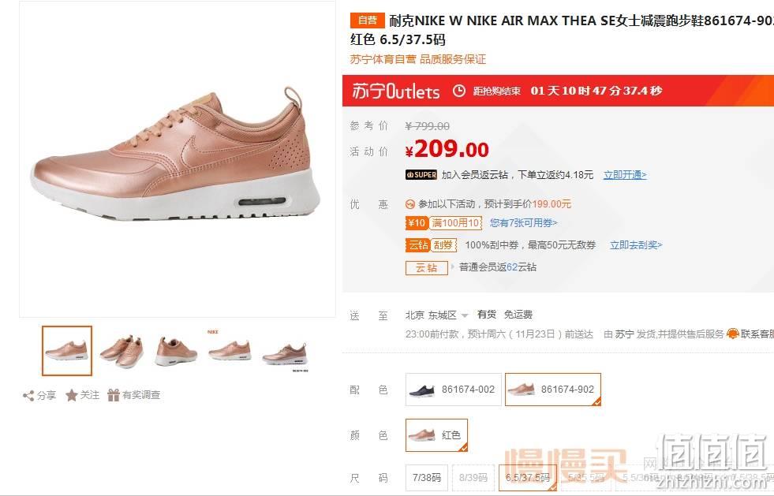The height and width of the screenshot is (496, 774).
Task: Select style 861674-902 option
Action: [x=553, y=390]
